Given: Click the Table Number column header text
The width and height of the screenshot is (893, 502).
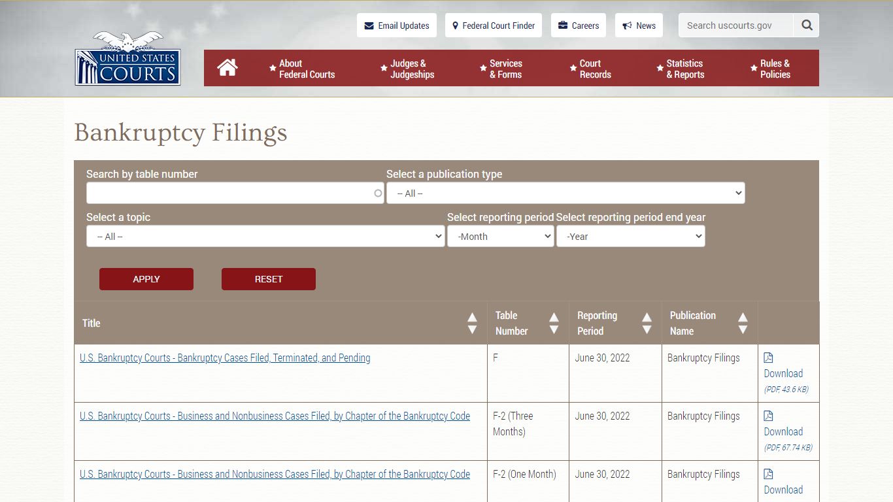Looking at the screenshot, I should coord(512,323).
